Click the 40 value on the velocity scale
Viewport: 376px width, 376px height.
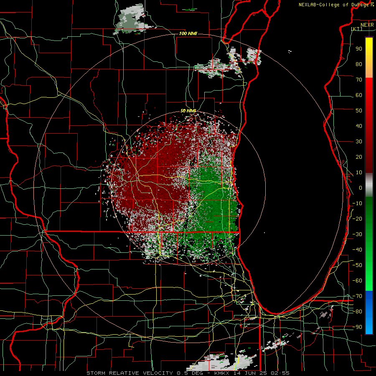[359, 126]
